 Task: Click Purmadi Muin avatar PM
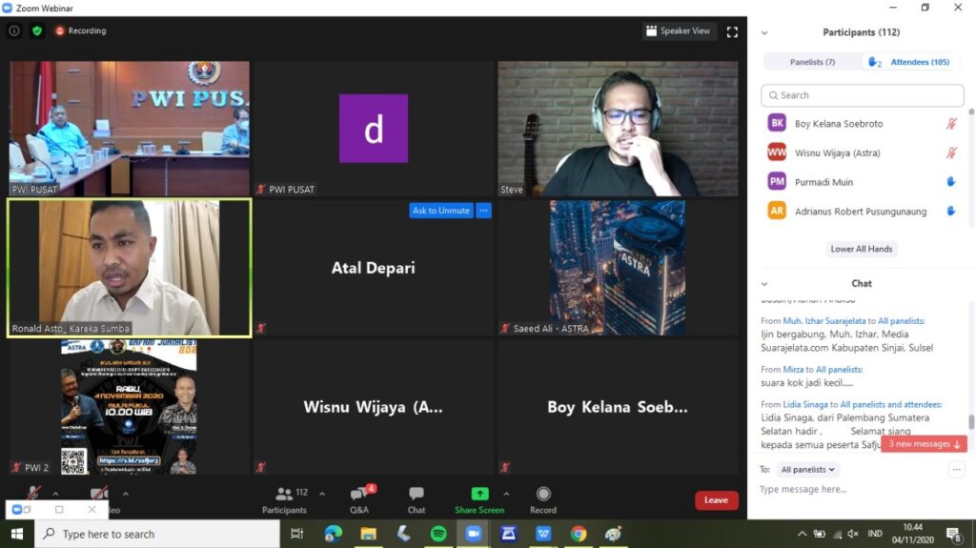[x=777, y=182]
